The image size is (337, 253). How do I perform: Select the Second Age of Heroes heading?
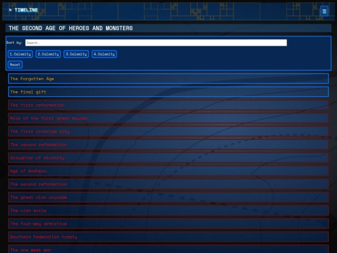[x=71, y=28]
